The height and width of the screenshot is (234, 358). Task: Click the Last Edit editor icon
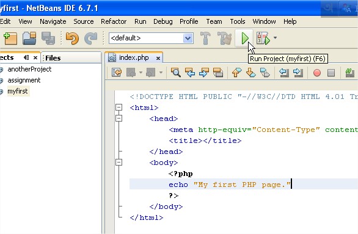(117, 73)
